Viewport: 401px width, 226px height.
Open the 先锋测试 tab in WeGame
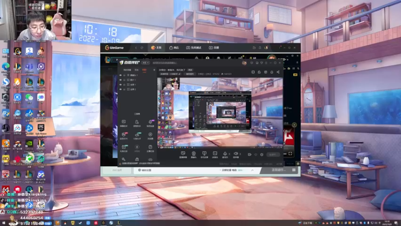(x=193, y=48)
